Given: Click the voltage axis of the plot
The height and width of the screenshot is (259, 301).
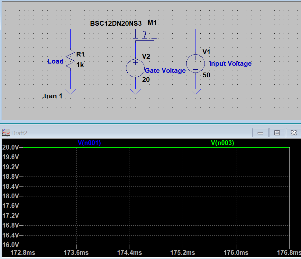Looking at the screenshot, I should [11, 196].
